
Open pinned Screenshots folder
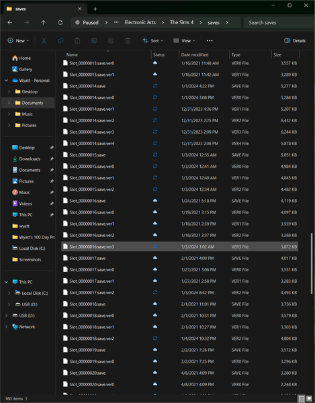27,259
